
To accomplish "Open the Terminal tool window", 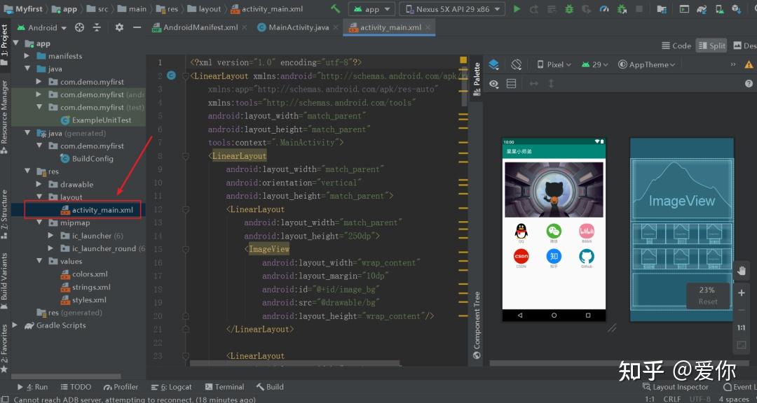I will tap(224, 387).
